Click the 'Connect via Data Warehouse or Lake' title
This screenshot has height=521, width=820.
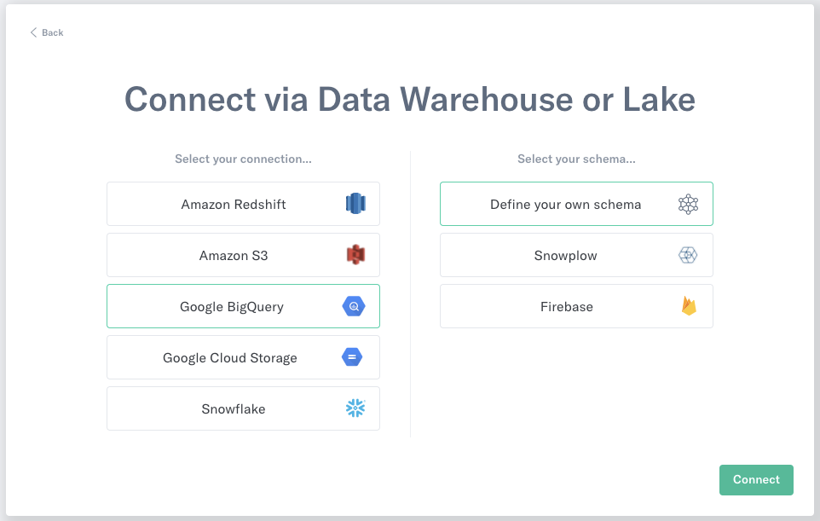pyautogui.click(x=410, y=100)
